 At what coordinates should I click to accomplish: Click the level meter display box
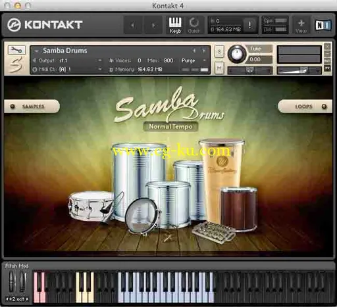[299, 55]
